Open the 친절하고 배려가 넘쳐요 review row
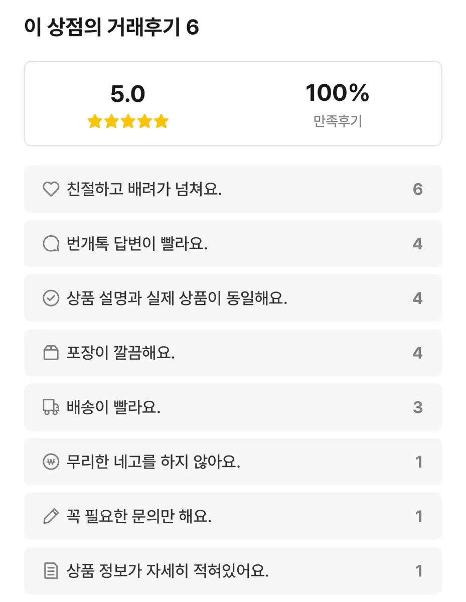 tap(233, 189)
